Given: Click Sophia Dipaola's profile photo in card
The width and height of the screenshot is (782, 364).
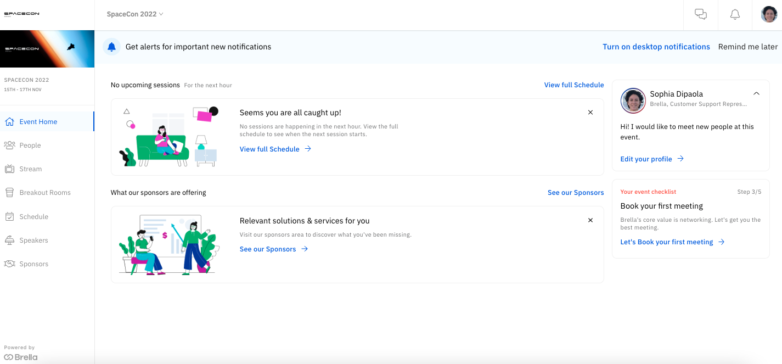Looking at the screenshot, I should tap(633, 101).
